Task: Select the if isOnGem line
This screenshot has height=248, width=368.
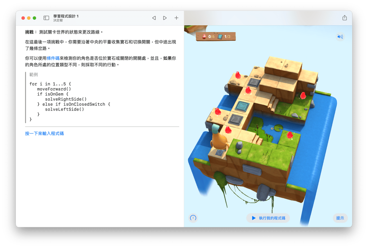Action: click(x=53, y=94)
